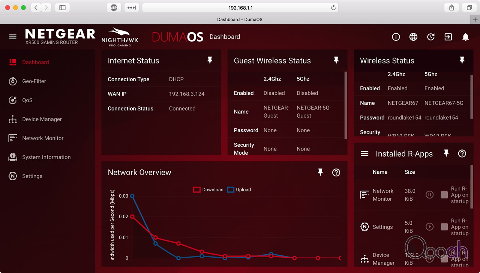Click the Settings app icon in R-Apps list
Screen dimensions: 480x273
click(x=364, y=227)
